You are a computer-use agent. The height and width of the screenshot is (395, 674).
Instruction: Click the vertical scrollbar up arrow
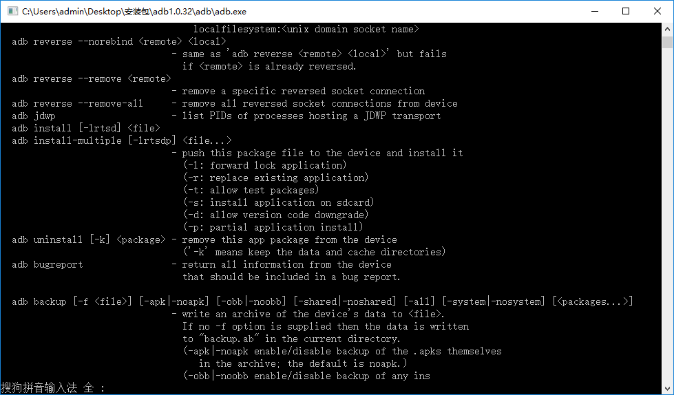coord(667,29)
